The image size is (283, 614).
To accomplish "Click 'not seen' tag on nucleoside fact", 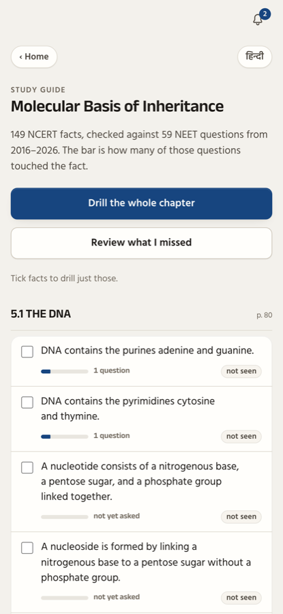I will pos(241,598).
